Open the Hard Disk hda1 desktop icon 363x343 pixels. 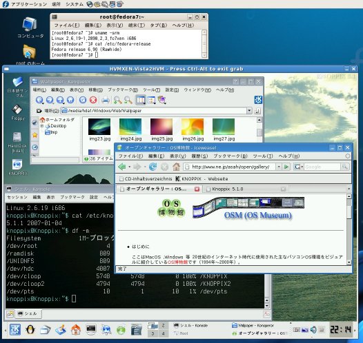point(17,143)
